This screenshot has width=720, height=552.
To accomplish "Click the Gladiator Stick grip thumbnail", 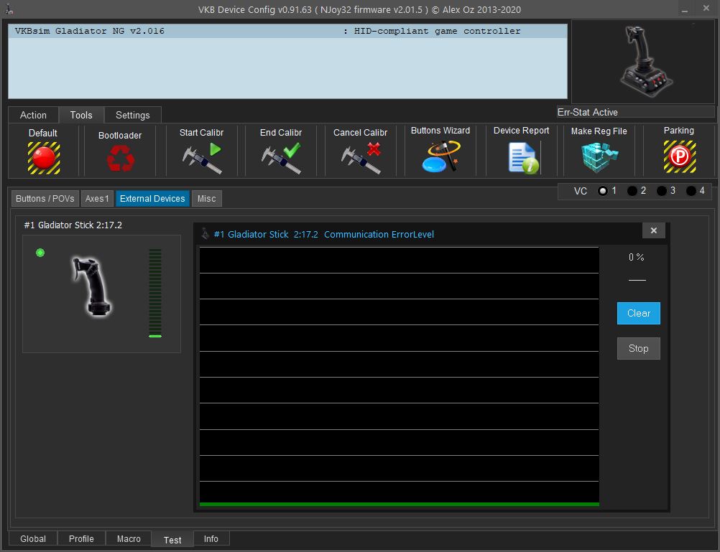I will [92, 286].
